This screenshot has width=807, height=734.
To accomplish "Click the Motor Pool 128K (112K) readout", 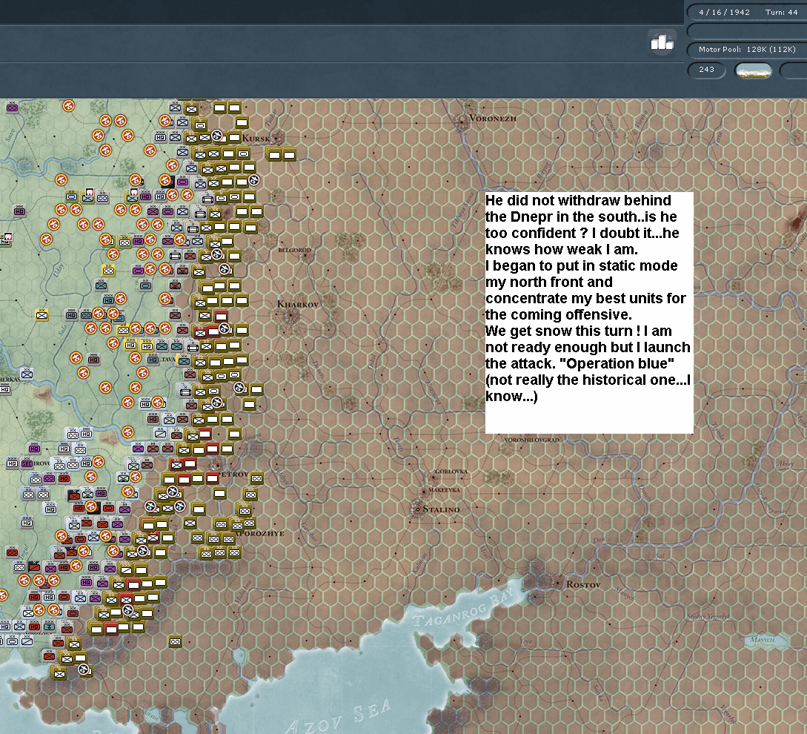I will (747, 50).
